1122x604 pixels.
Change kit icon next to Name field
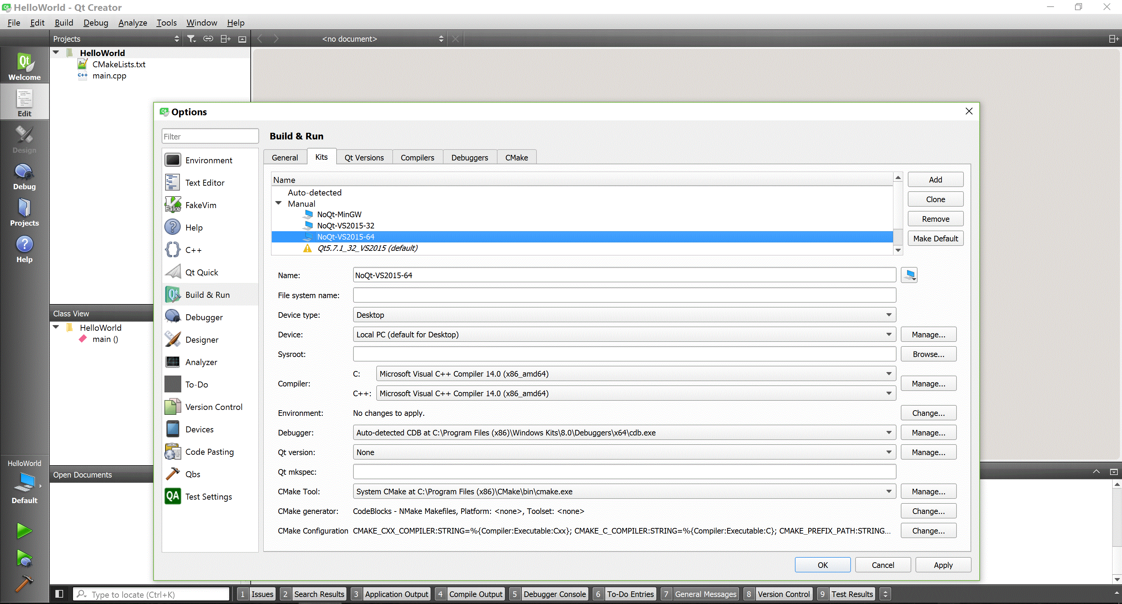(909, 275)
